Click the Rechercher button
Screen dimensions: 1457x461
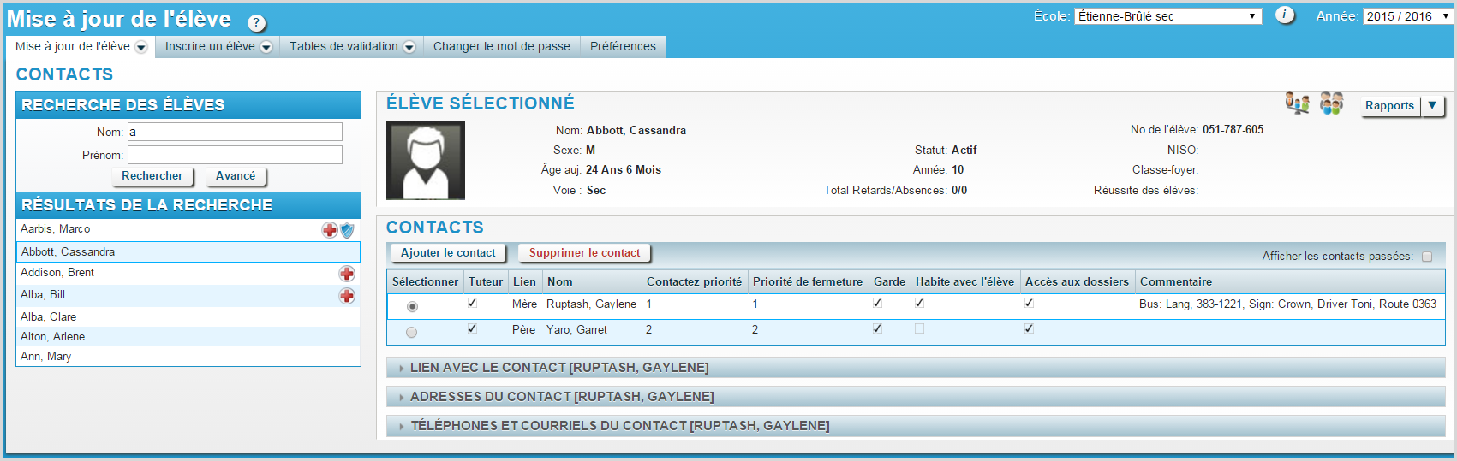152,176
